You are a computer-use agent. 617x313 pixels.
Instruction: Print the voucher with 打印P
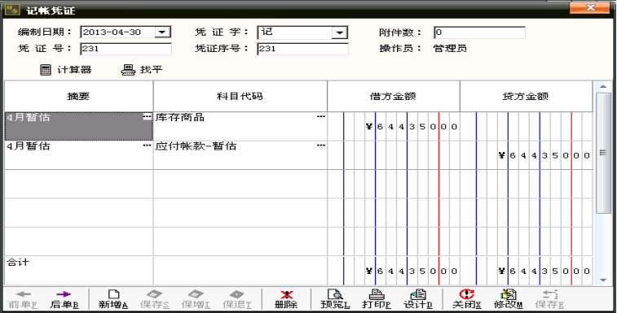(x=377, y=299)
